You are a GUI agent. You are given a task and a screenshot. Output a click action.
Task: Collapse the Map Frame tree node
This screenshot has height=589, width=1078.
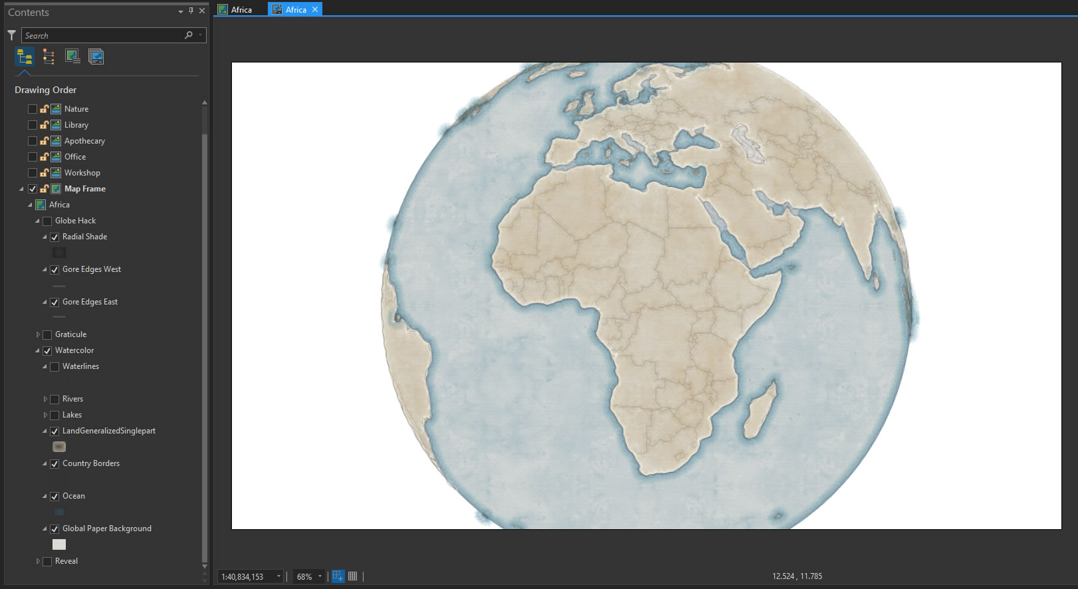click(x=21, y=189)
